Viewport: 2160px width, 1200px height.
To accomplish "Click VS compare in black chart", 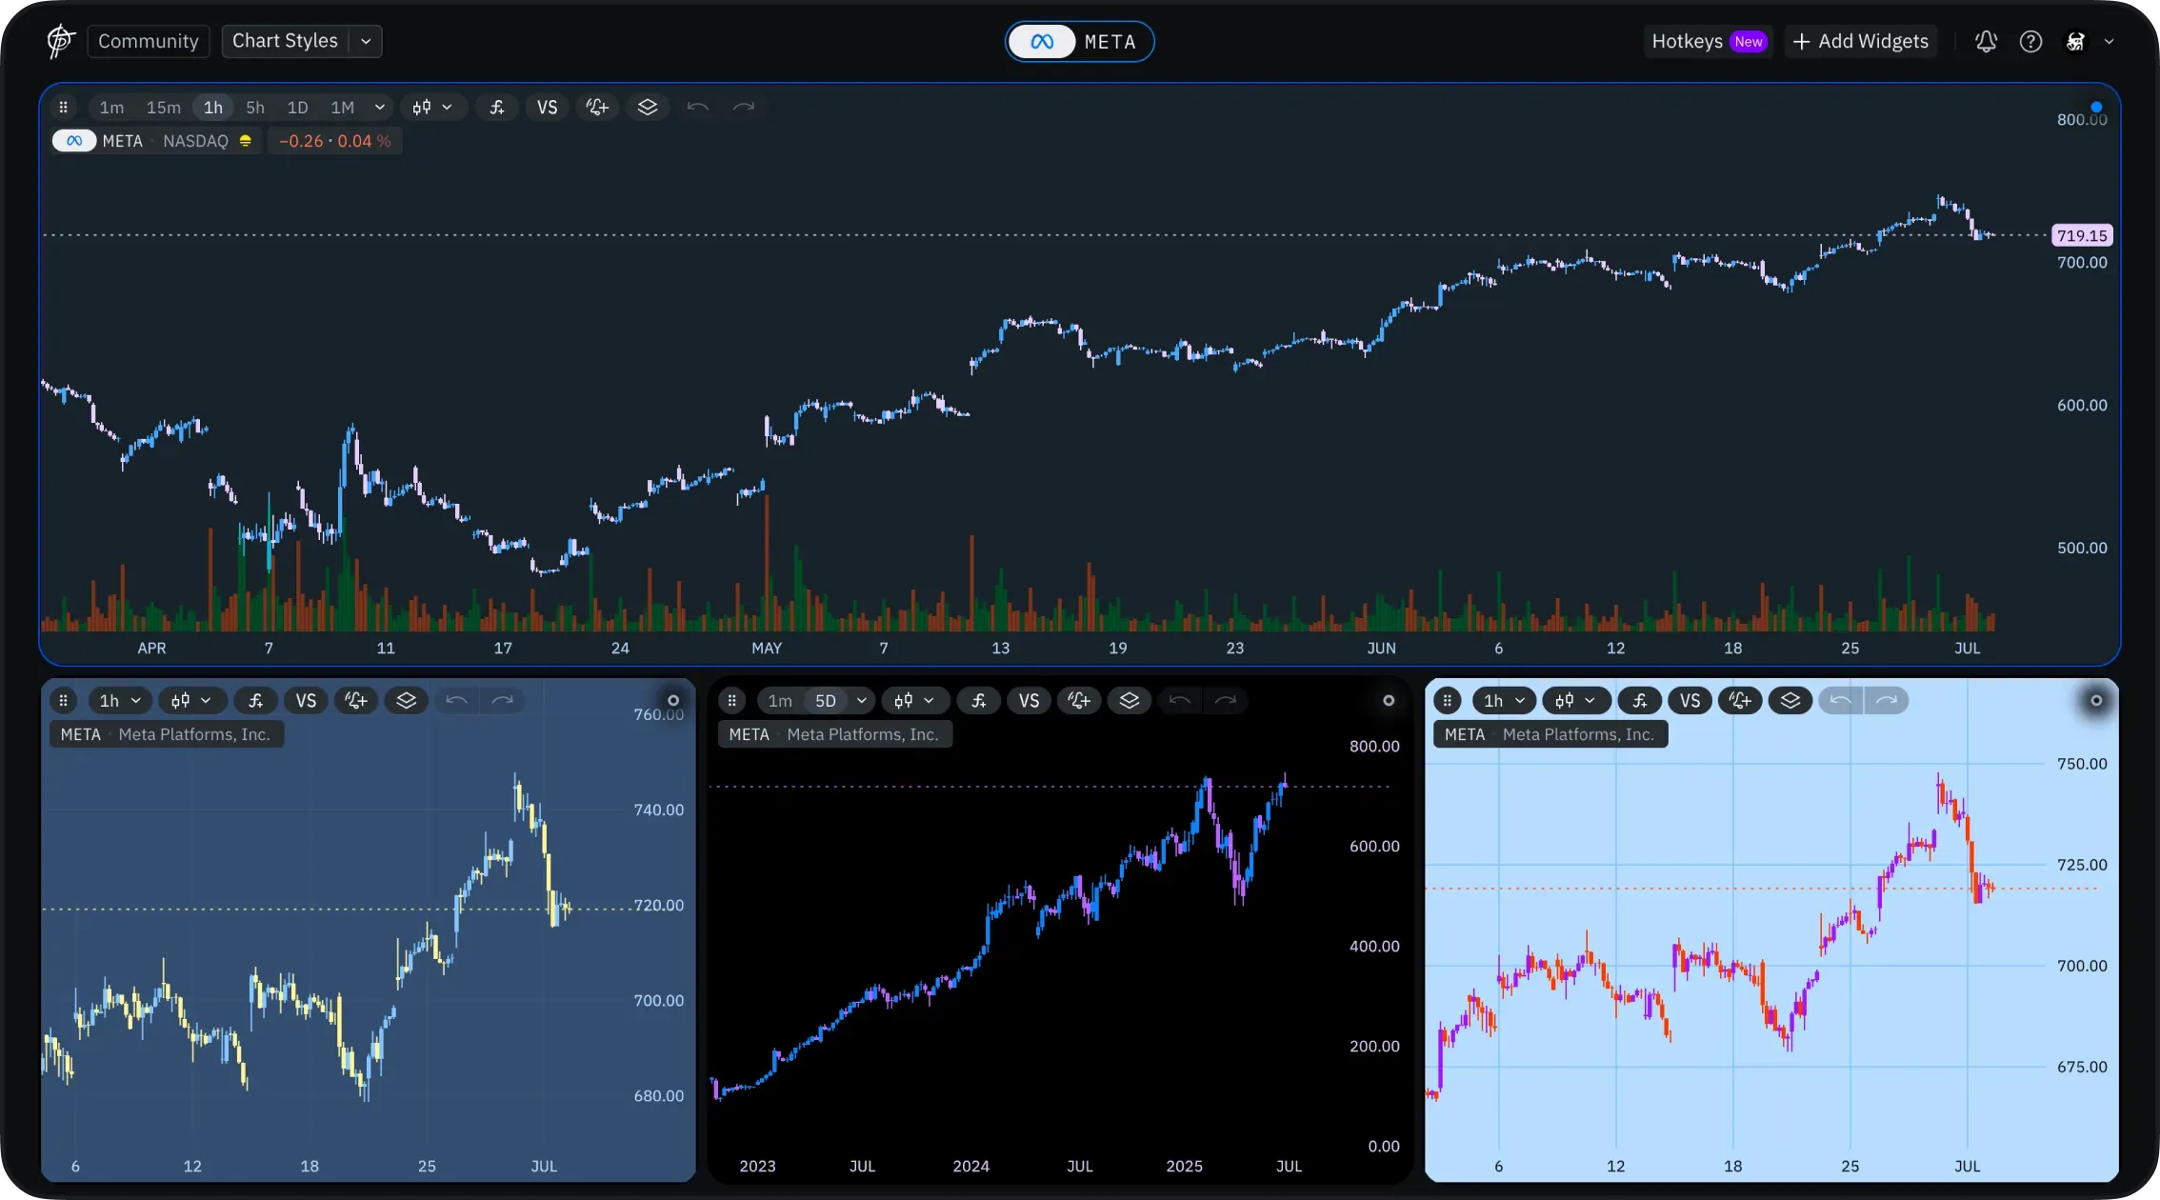I will [x=1029, y=701].
